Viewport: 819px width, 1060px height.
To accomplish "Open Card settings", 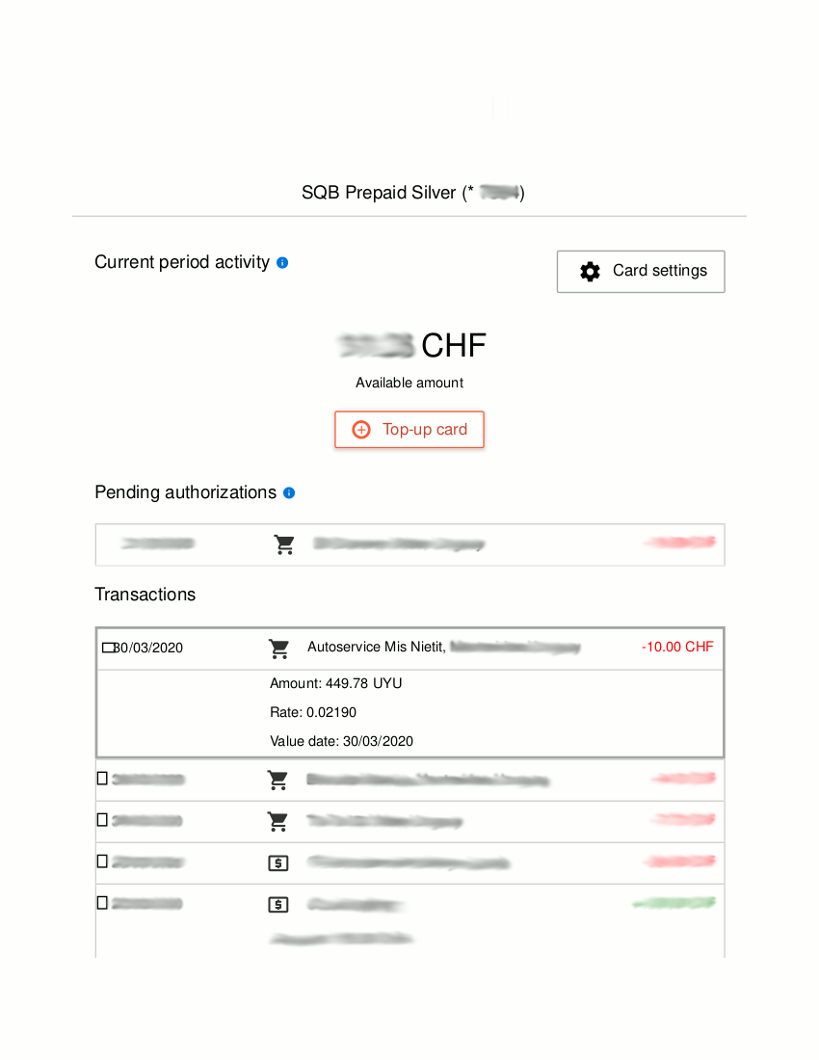I will tap(641, 272).
